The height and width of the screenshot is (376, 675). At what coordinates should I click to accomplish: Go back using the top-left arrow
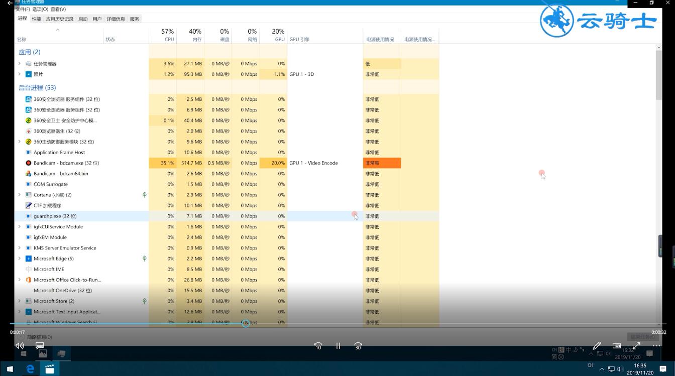pos(10,3)
